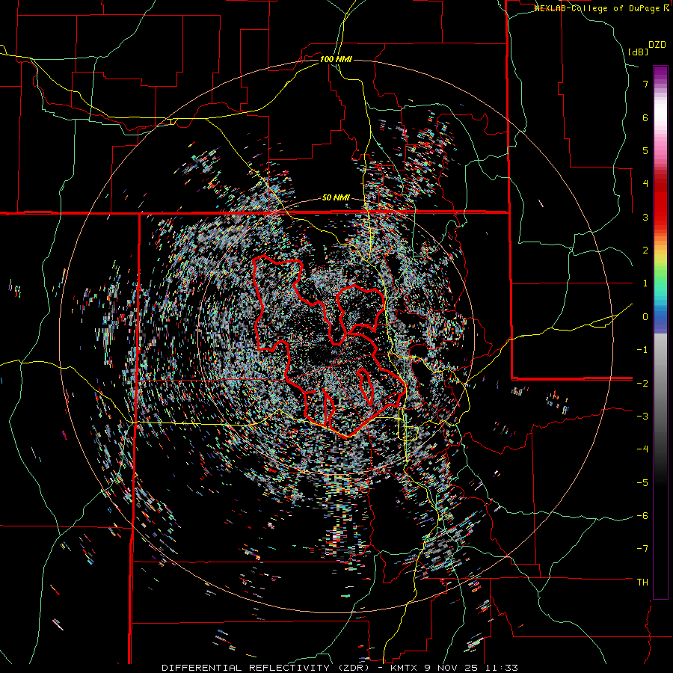673x673 pixels.
Task: Click the -7 dB value on the scale
Action: pyautogui.click(x=642, y=549)
